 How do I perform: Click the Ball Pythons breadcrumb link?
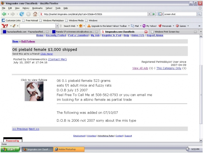28,41
